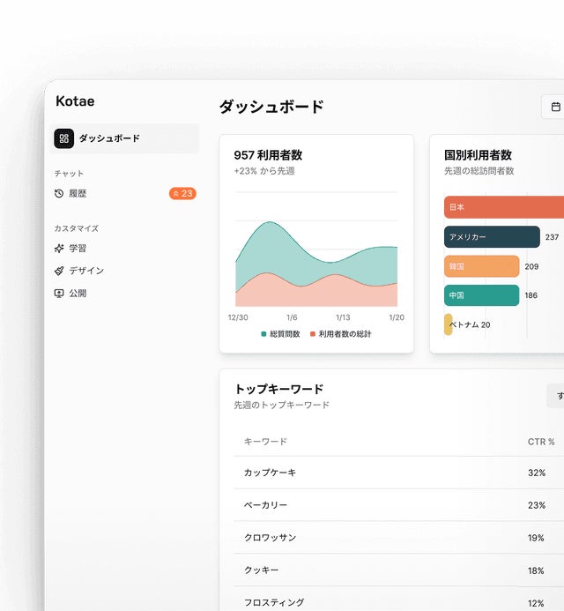Screen dimensions: 564x611
Task: Click the 12% CTR value
Action: tap(536, 603)
